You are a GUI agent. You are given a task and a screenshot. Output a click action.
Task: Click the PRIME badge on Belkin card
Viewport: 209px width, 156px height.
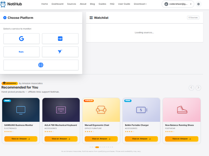pyautogui.click(x=128, y=100)
